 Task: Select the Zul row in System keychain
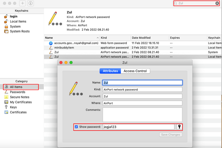point(133,52)
